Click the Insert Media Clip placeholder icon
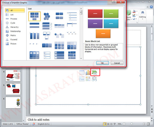Viewport: 154px width, 127px height. pos(94,79)
